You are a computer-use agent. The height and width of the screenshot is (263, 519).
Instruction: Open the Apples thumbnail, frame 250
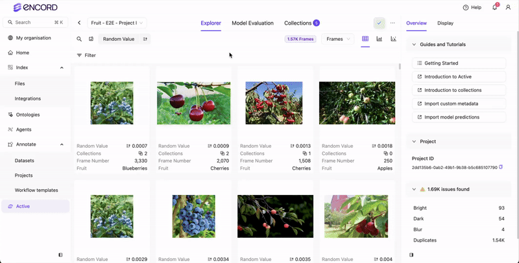(x=357, y=103)
